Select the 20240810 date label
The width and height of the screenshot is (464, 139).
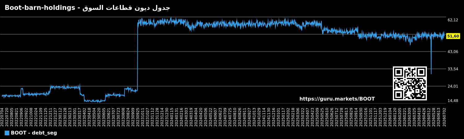pos(235,117)
